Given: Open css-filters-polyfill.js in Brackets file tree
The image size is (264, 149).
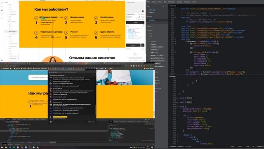Looking at the screenshot, I should [157, 47].
